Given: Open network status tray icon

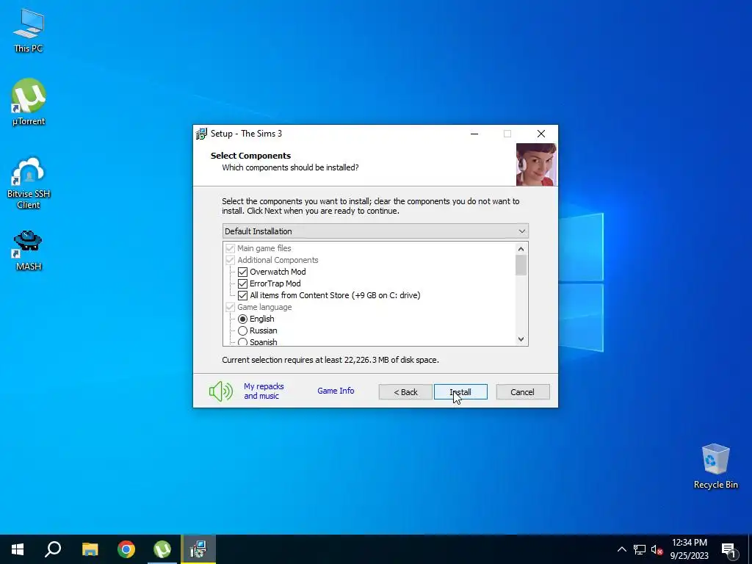Looking at the screenshot, I should pos(640,549).
